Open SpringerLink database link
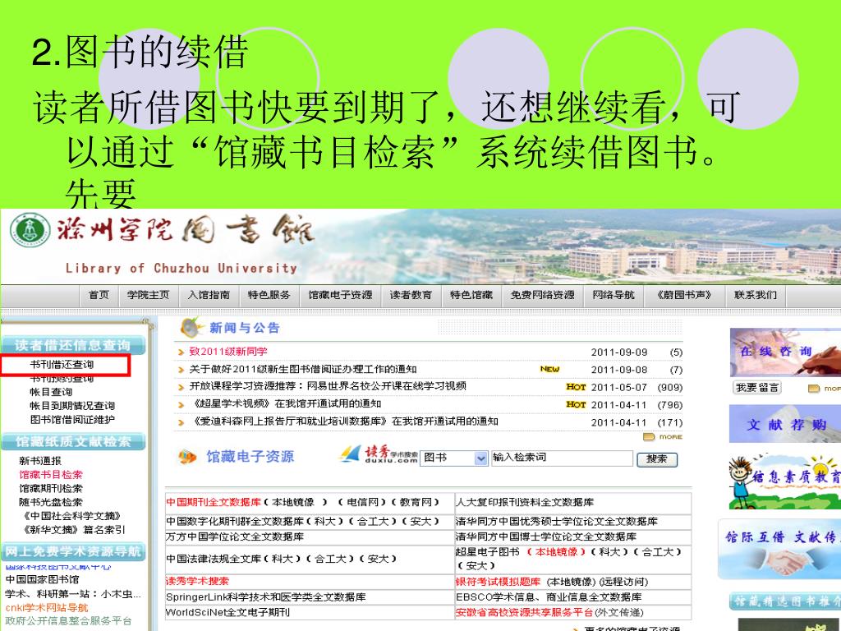Viewport: 841px width, 631px height. click(x=266, y=597)
